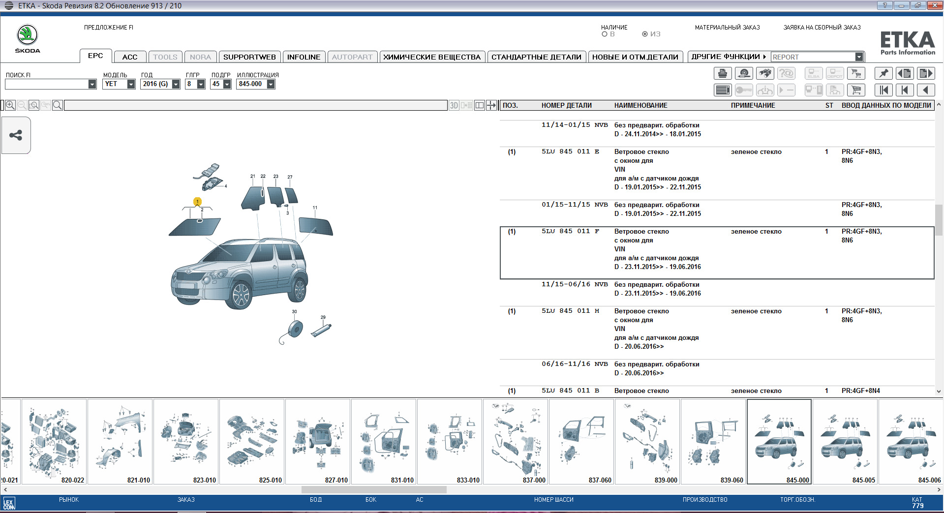Open the МОДЕЛЬ dropdown showing YET
Viewport: 944px width, 513px height.
131,84
